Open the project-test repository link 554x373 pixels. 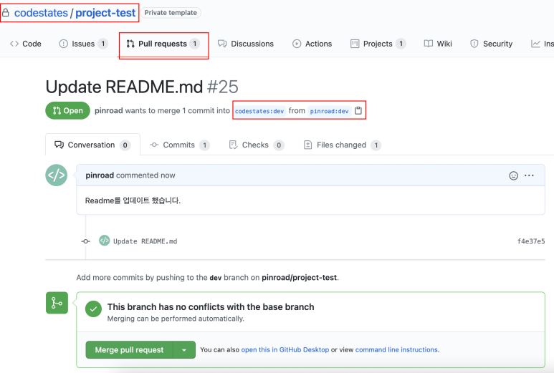pos(105,13)
